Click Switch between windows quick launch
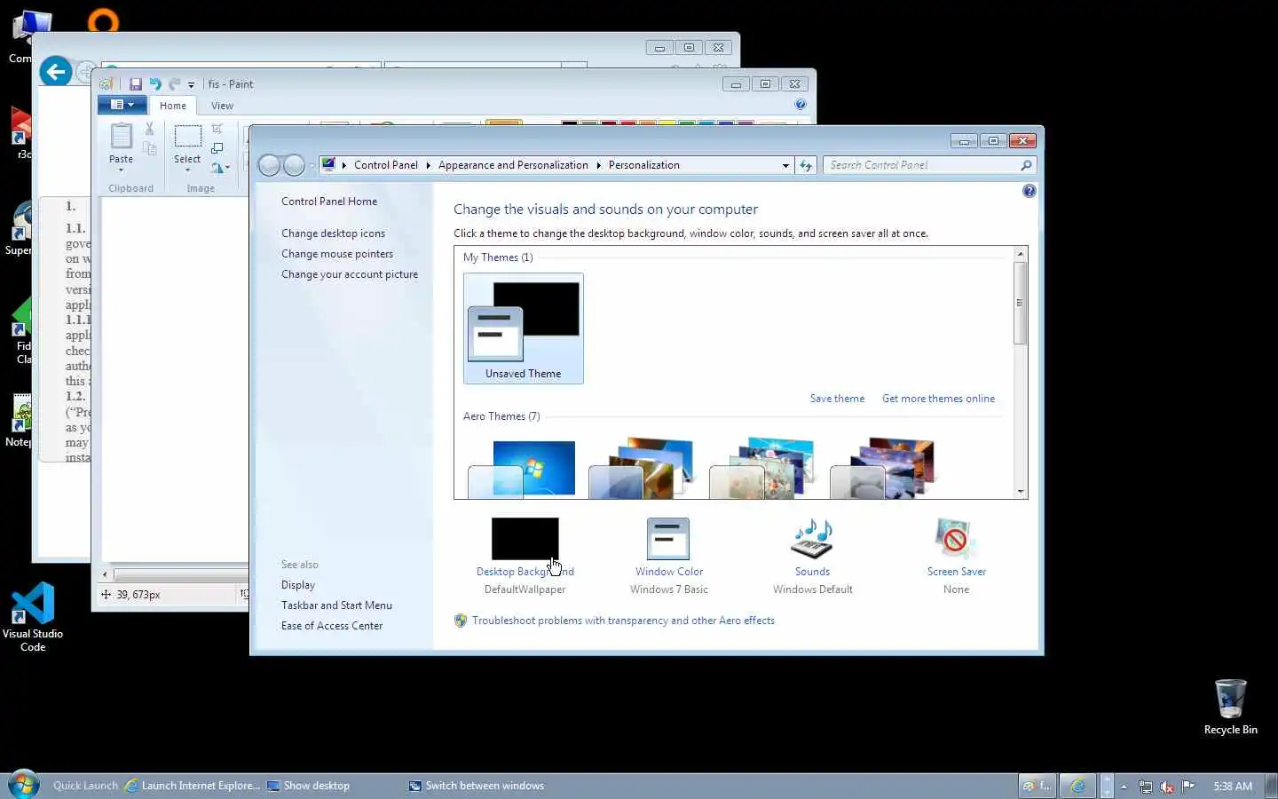The image size is (1278, 799). [x=477, y=786]
